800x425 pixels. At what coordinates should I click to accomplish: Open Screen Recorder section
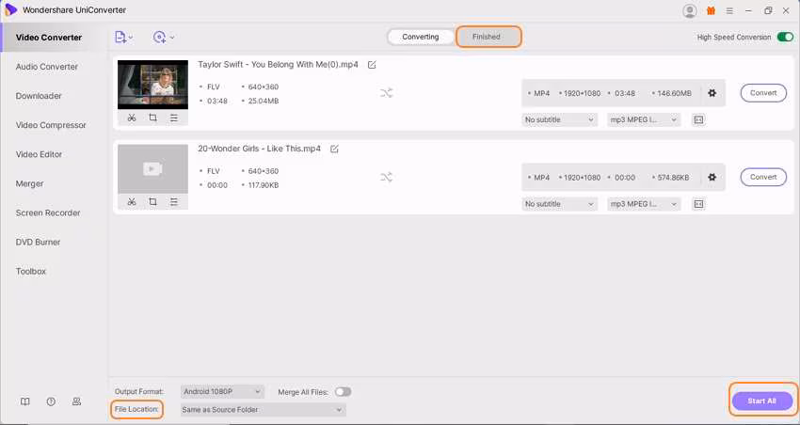48,213
